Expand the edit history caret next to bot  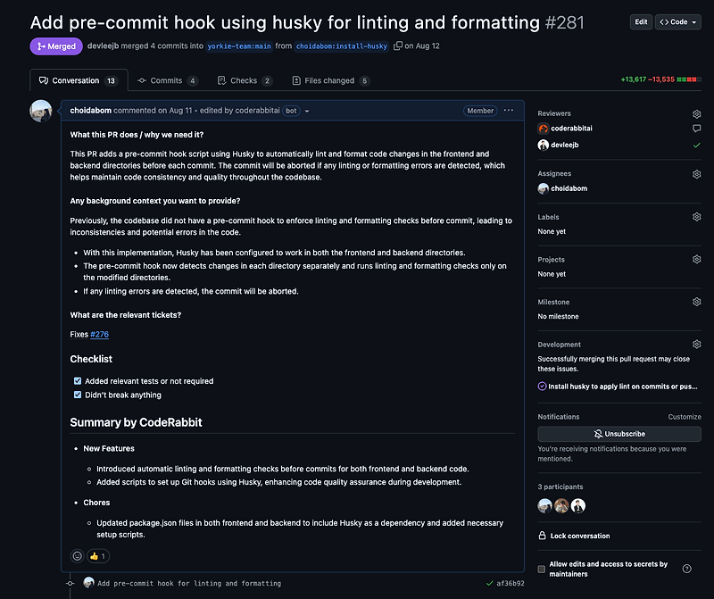[x=308, y=111]
